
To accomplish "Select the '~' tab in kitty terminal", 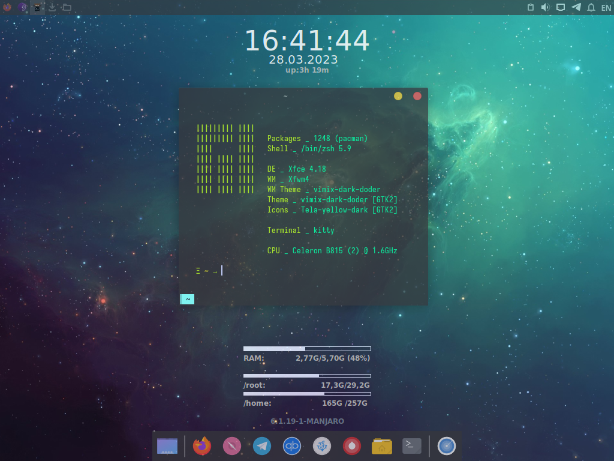I will coord(187,299).
